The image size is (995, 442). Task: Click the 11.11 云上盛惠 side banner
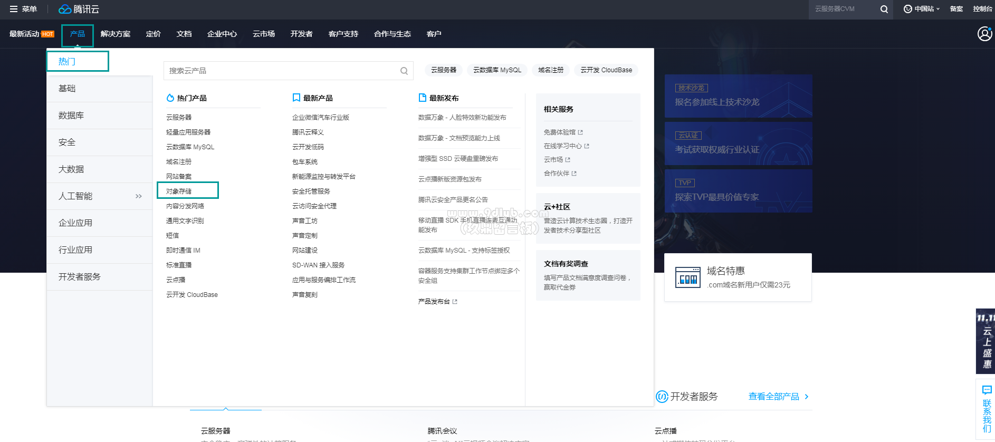tap(985, 341)
